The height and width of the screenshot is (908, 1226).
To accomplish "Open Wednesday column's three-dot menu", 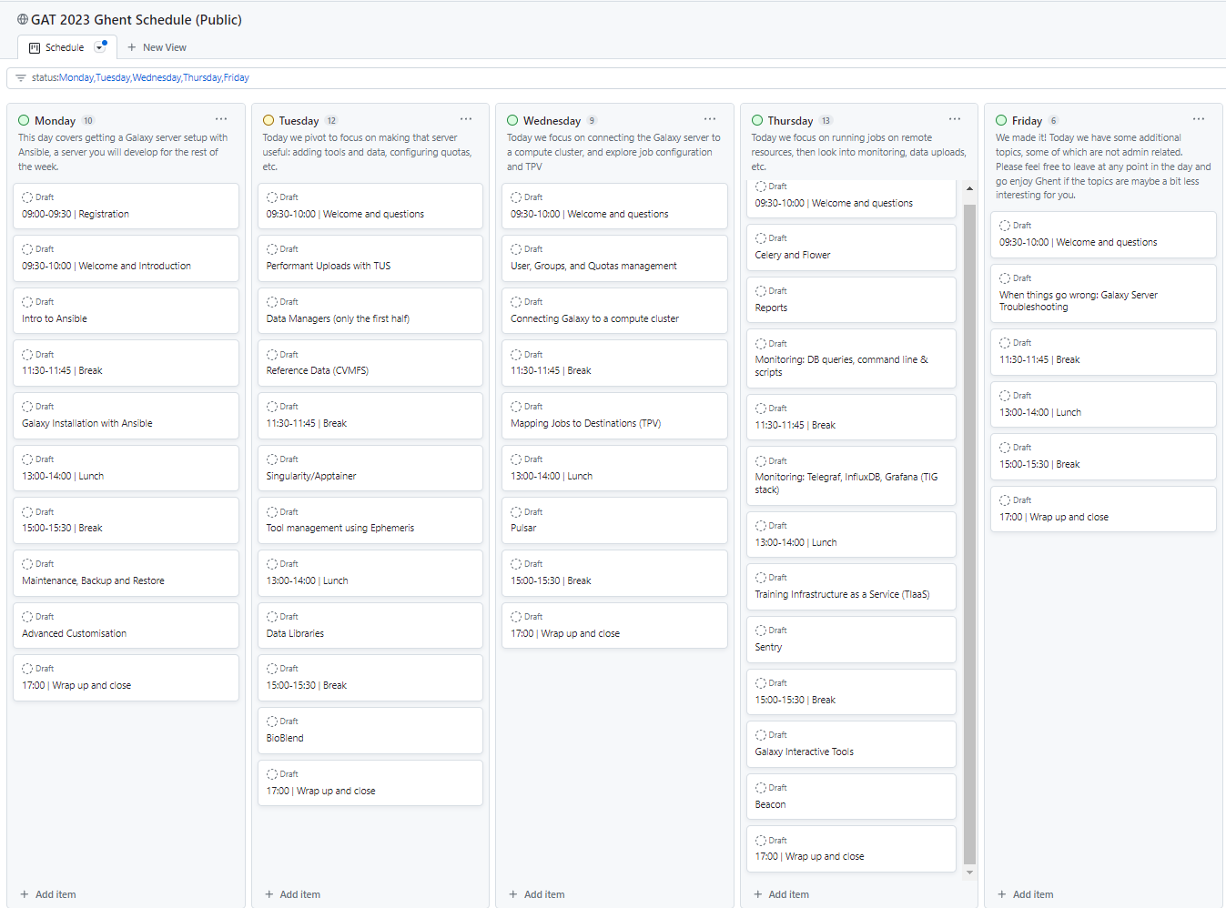I will click(x=710, y=119).
